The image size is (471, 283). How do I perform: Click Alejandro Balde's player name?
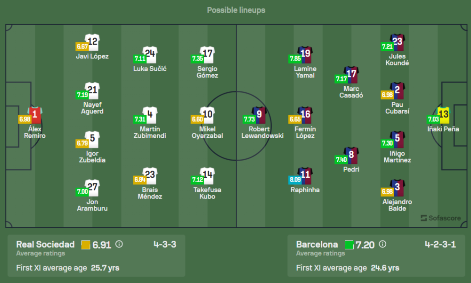[397, 205]
